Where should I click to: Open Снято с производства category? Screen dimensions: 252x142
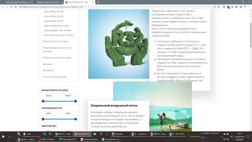click(54, 77)
